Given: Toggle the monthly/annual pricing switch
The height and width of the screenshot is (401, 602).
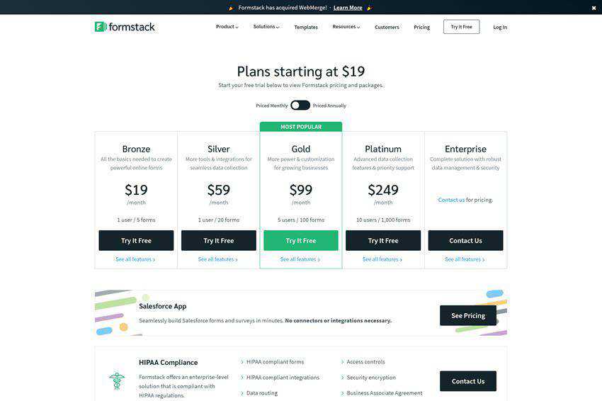Looking at the screenshot, I should pos(300,105).
